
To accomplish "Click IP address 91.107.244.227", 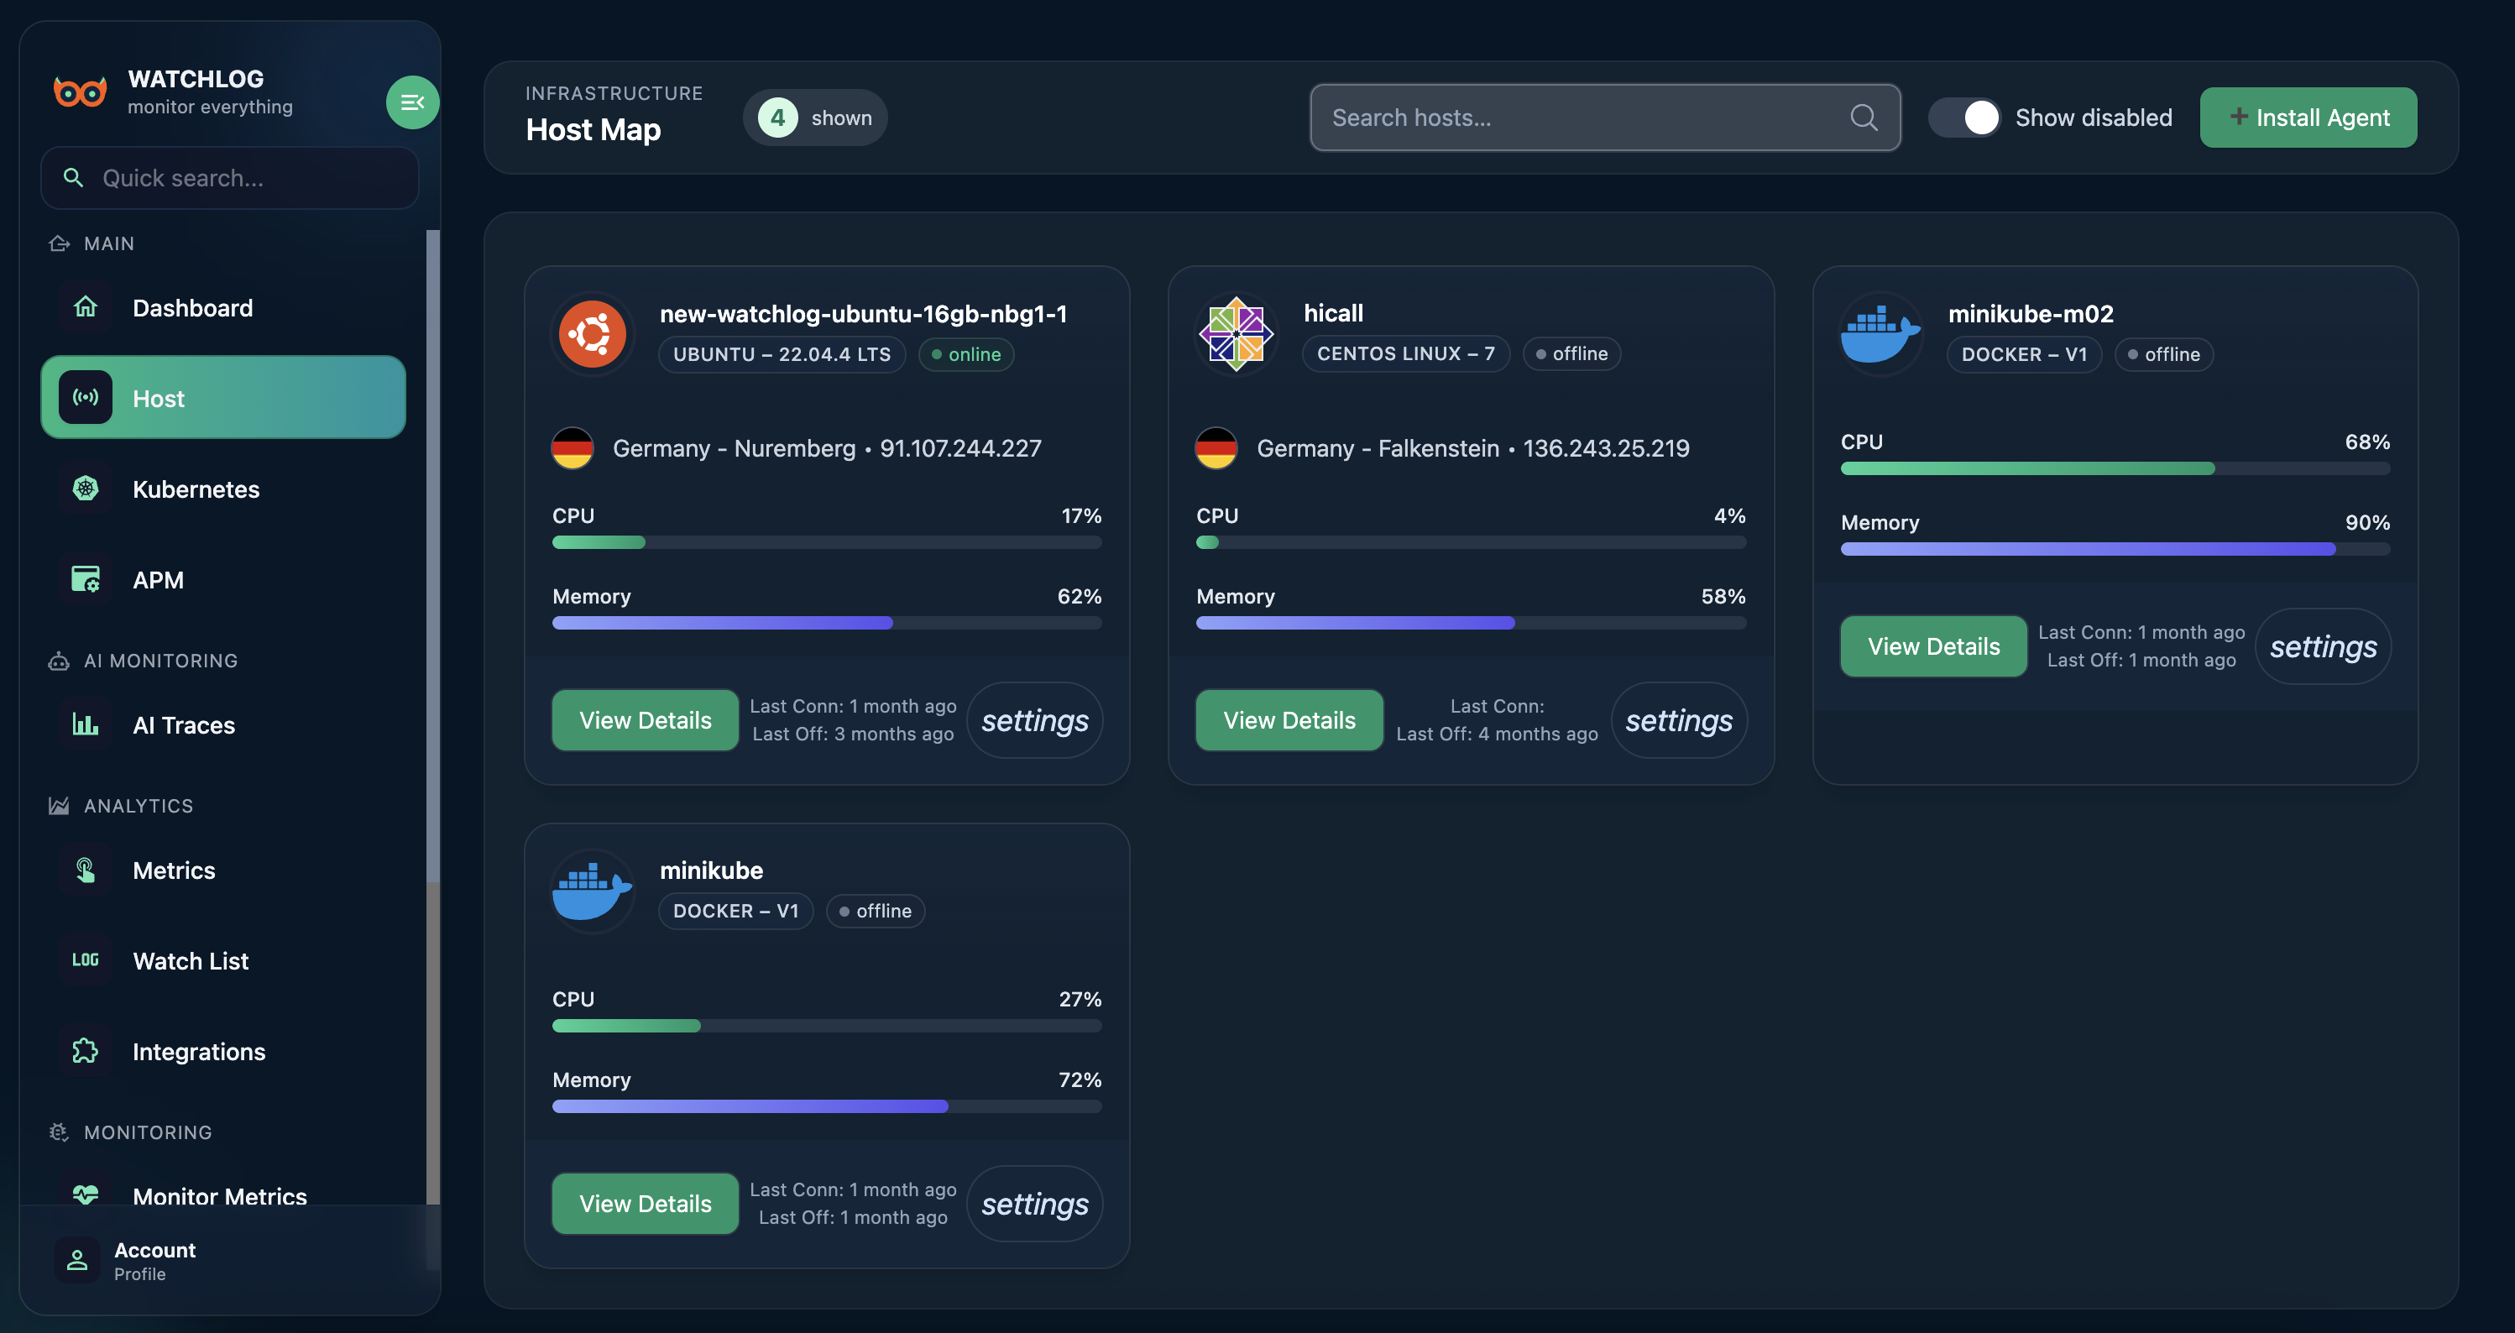I will (960, 448).
